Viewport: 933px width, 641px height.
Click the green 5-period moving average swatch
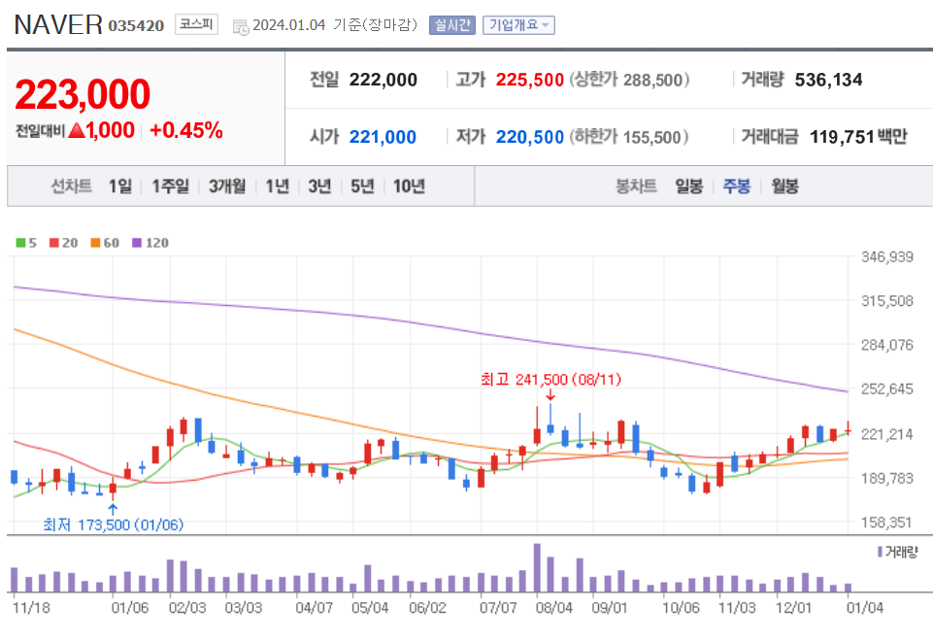point(20,243)
